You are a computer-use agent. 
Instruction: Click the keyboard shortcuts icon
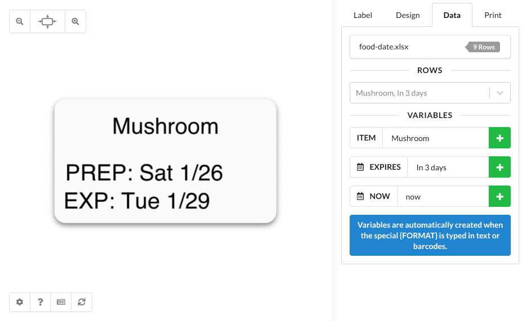click(x=61, y=302)
